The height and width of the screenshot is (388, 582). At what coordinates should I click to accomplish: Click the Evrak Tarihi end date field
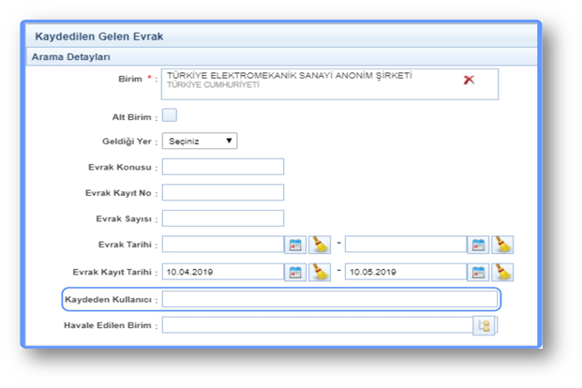(406, 245)
